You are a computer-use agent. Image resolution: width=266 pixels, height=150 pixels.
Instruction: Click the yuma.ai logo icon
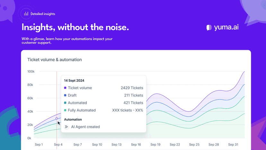[209, 28]
